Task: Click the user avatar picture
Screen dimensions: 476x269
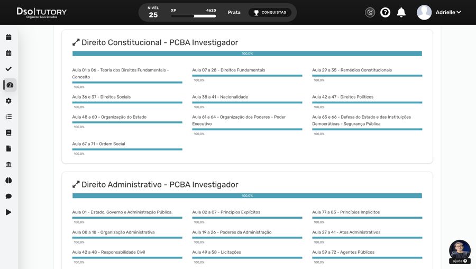Action: point(424,12)
